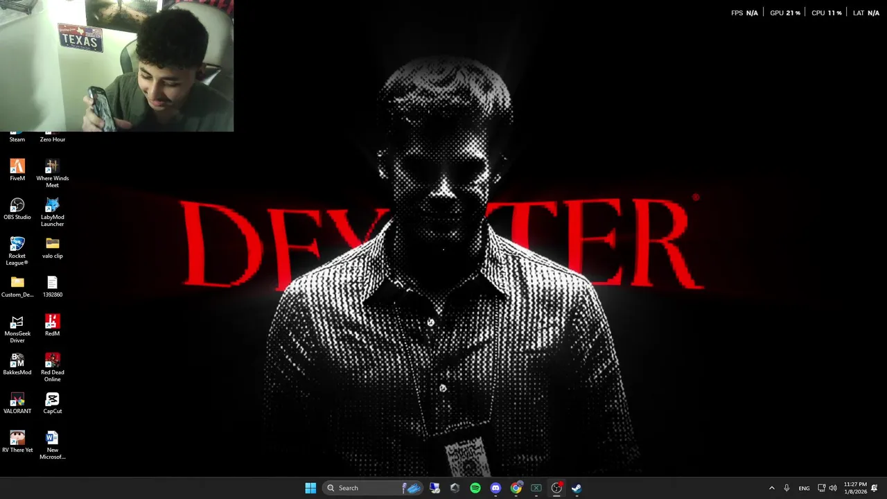Open the Where Winds Meet desktop shortcut

(x=53, y=173)
